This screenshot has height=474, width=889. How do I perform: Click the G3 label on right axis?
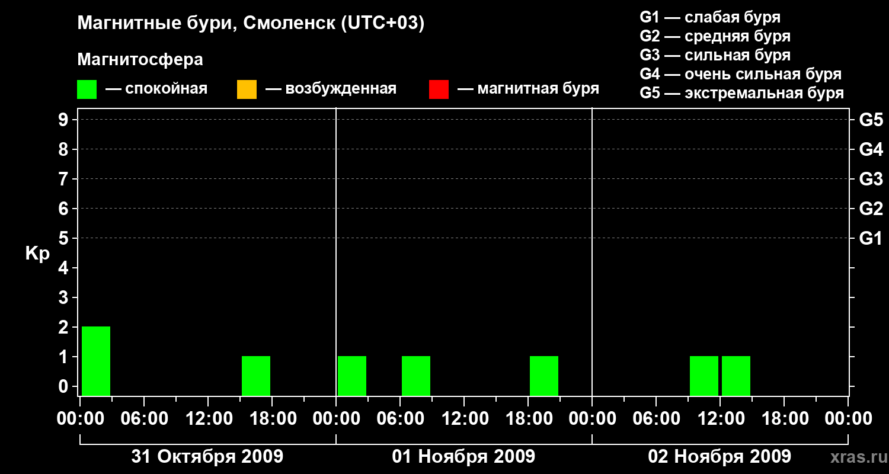(x=871, y=180)
